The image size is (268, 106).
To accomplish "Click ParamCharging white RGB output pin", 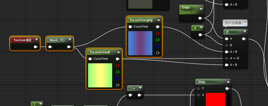I will tap(158, 27).
